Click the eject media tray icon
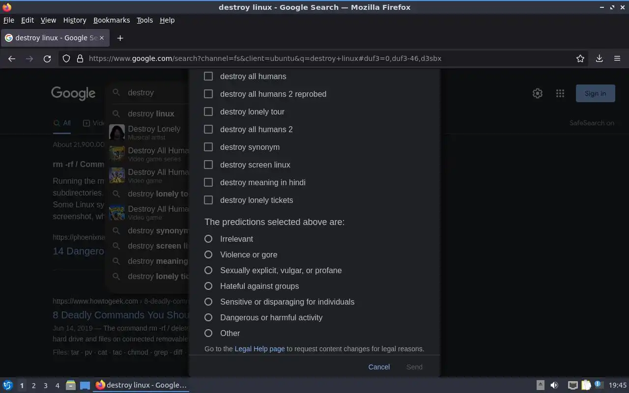 point(540,385)
